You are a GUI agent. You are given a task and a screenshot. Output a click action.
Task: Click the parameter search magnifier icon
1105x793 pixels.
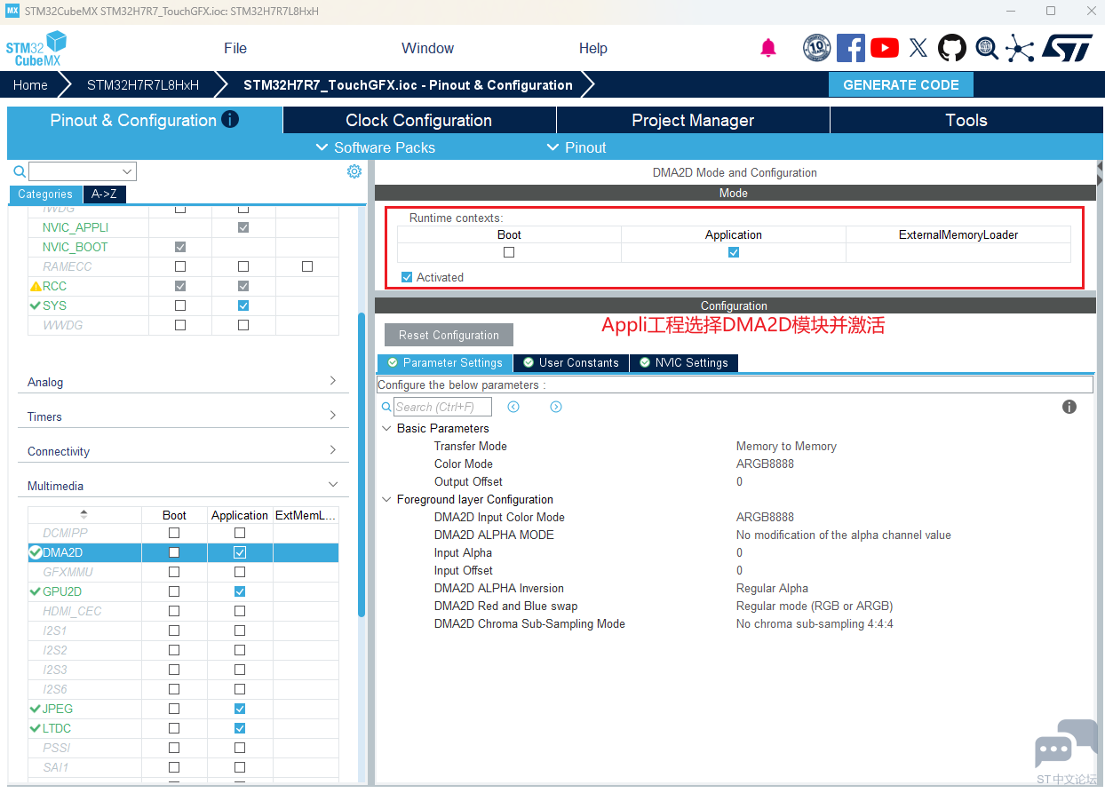[x=386, y=407]
